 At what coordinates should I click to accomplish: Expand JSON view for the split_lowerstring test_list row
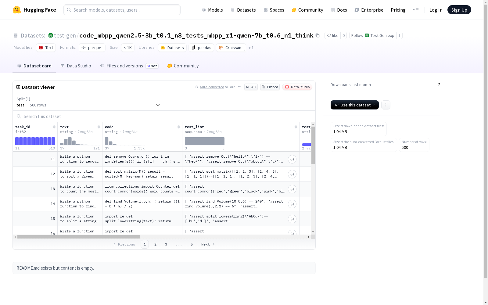(x=292, y=219)
